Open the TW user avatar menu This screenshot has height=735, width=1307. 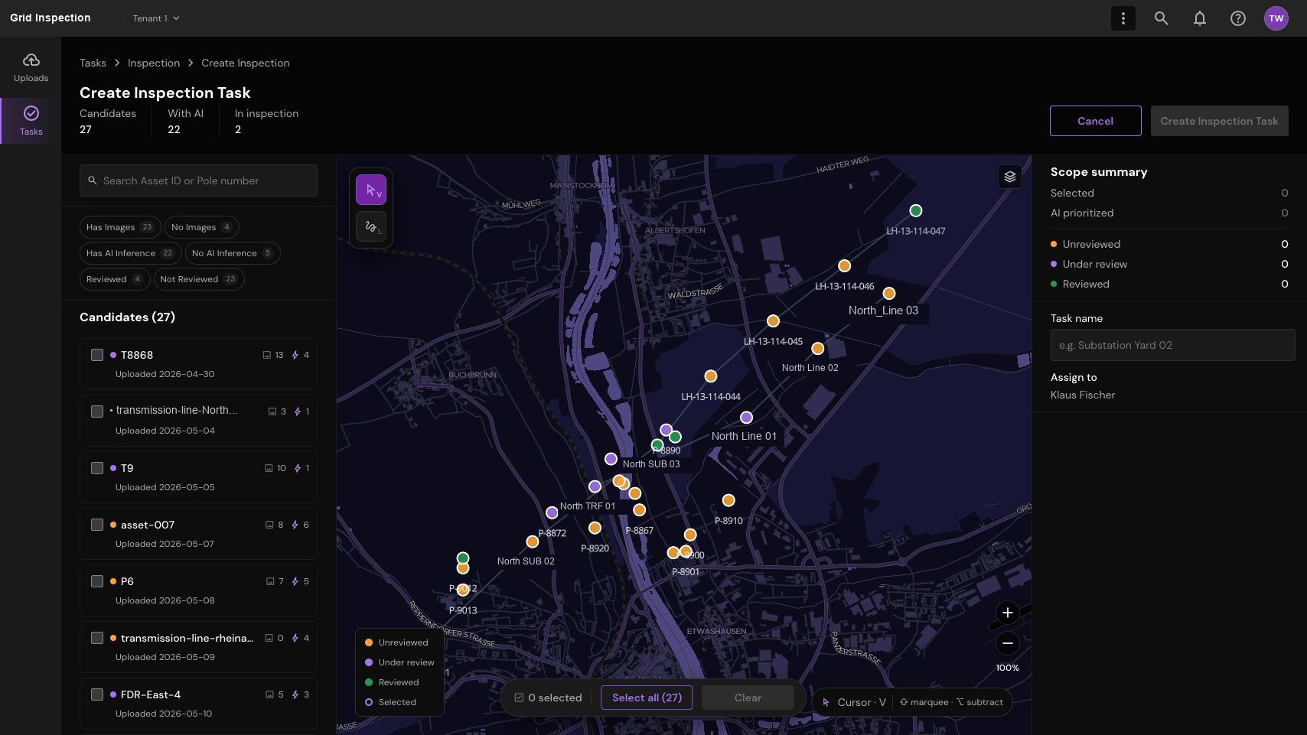click(x=1276, y=18)
